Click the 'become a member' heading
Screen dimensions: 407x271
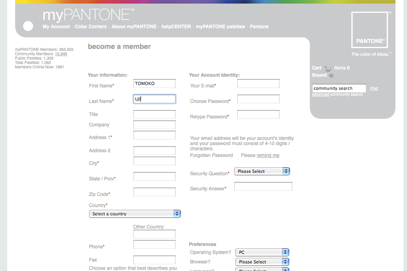pos(119,46)
